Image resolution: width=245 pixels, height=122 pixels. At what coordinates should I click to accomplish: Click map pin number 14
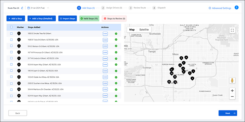point(175,82)
